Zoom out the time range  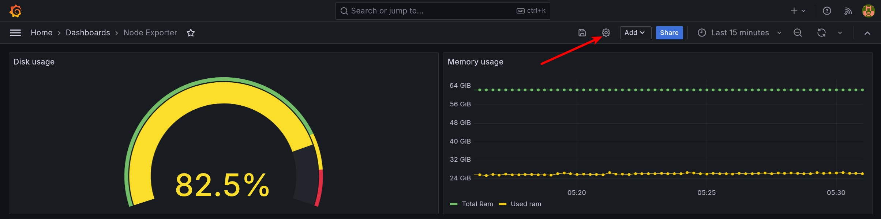[x=798, y=33]
